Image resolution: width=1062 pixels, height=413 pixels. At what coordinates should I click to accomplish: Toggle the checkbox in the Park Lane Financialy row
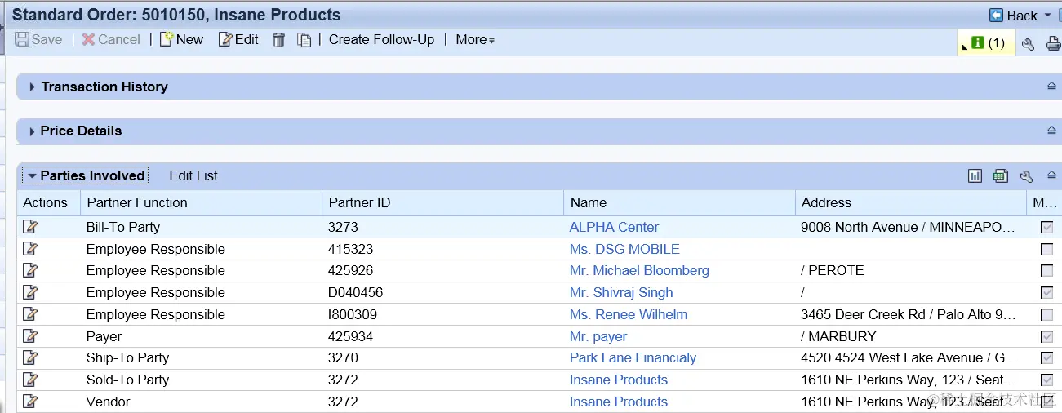pos(1046,358)
